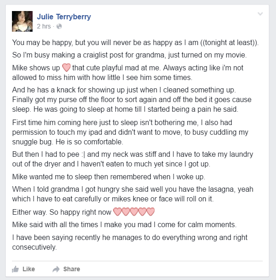
Task: Click the heart emoji after 'Mike shows up'
Action: [x=66, y=68]
